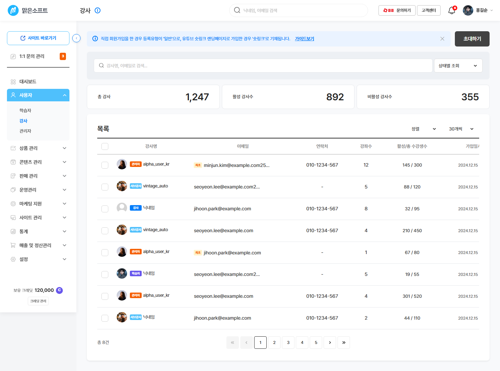Collapse sidebar with the arrow circle icon
This screenshot has height=371, width=500.
76,38
